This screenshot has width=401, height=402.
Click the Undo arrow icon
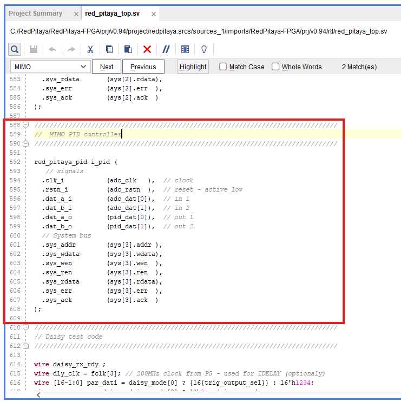coord(52,49)
